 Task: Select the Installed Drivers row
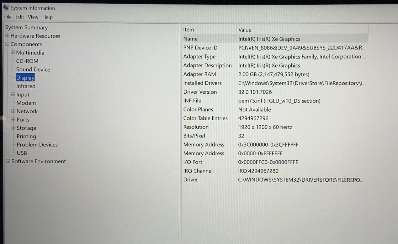point(275,83)
